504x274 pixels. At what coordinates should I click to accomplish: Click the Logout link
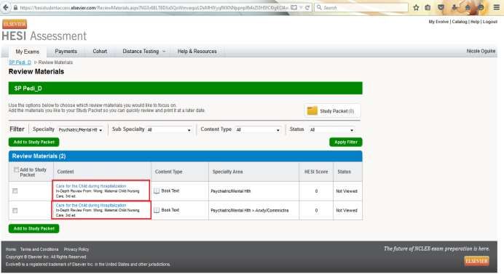point(490,22)
